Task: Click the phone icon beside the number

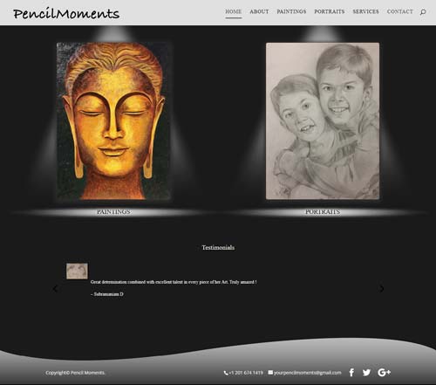Action: pyautogui.click(x=226, y=373)
